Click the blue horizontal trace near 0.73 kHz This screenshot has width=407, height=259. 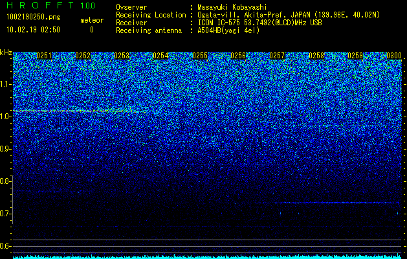336,203
